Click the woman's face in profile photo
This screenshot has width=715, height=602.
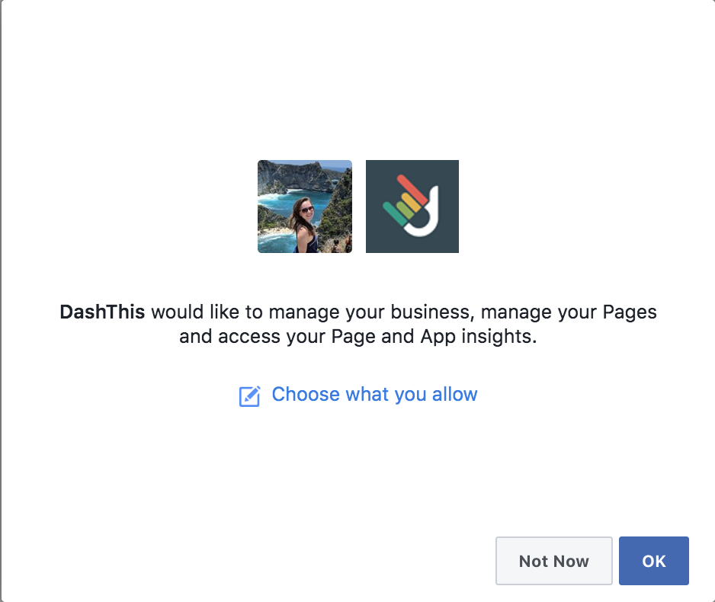click(x=306, y=210)
